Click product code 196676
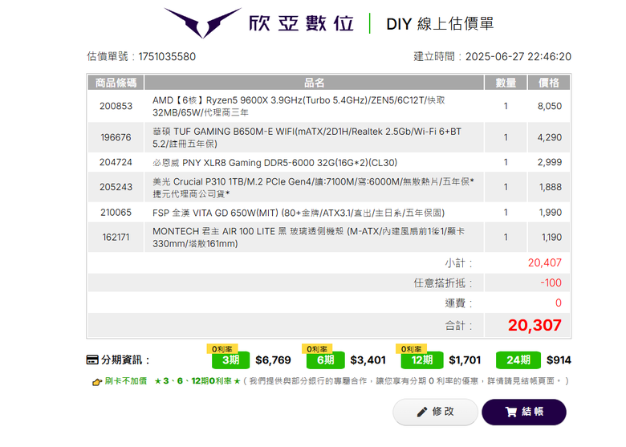The image size is (626, 447). [116, 137]
